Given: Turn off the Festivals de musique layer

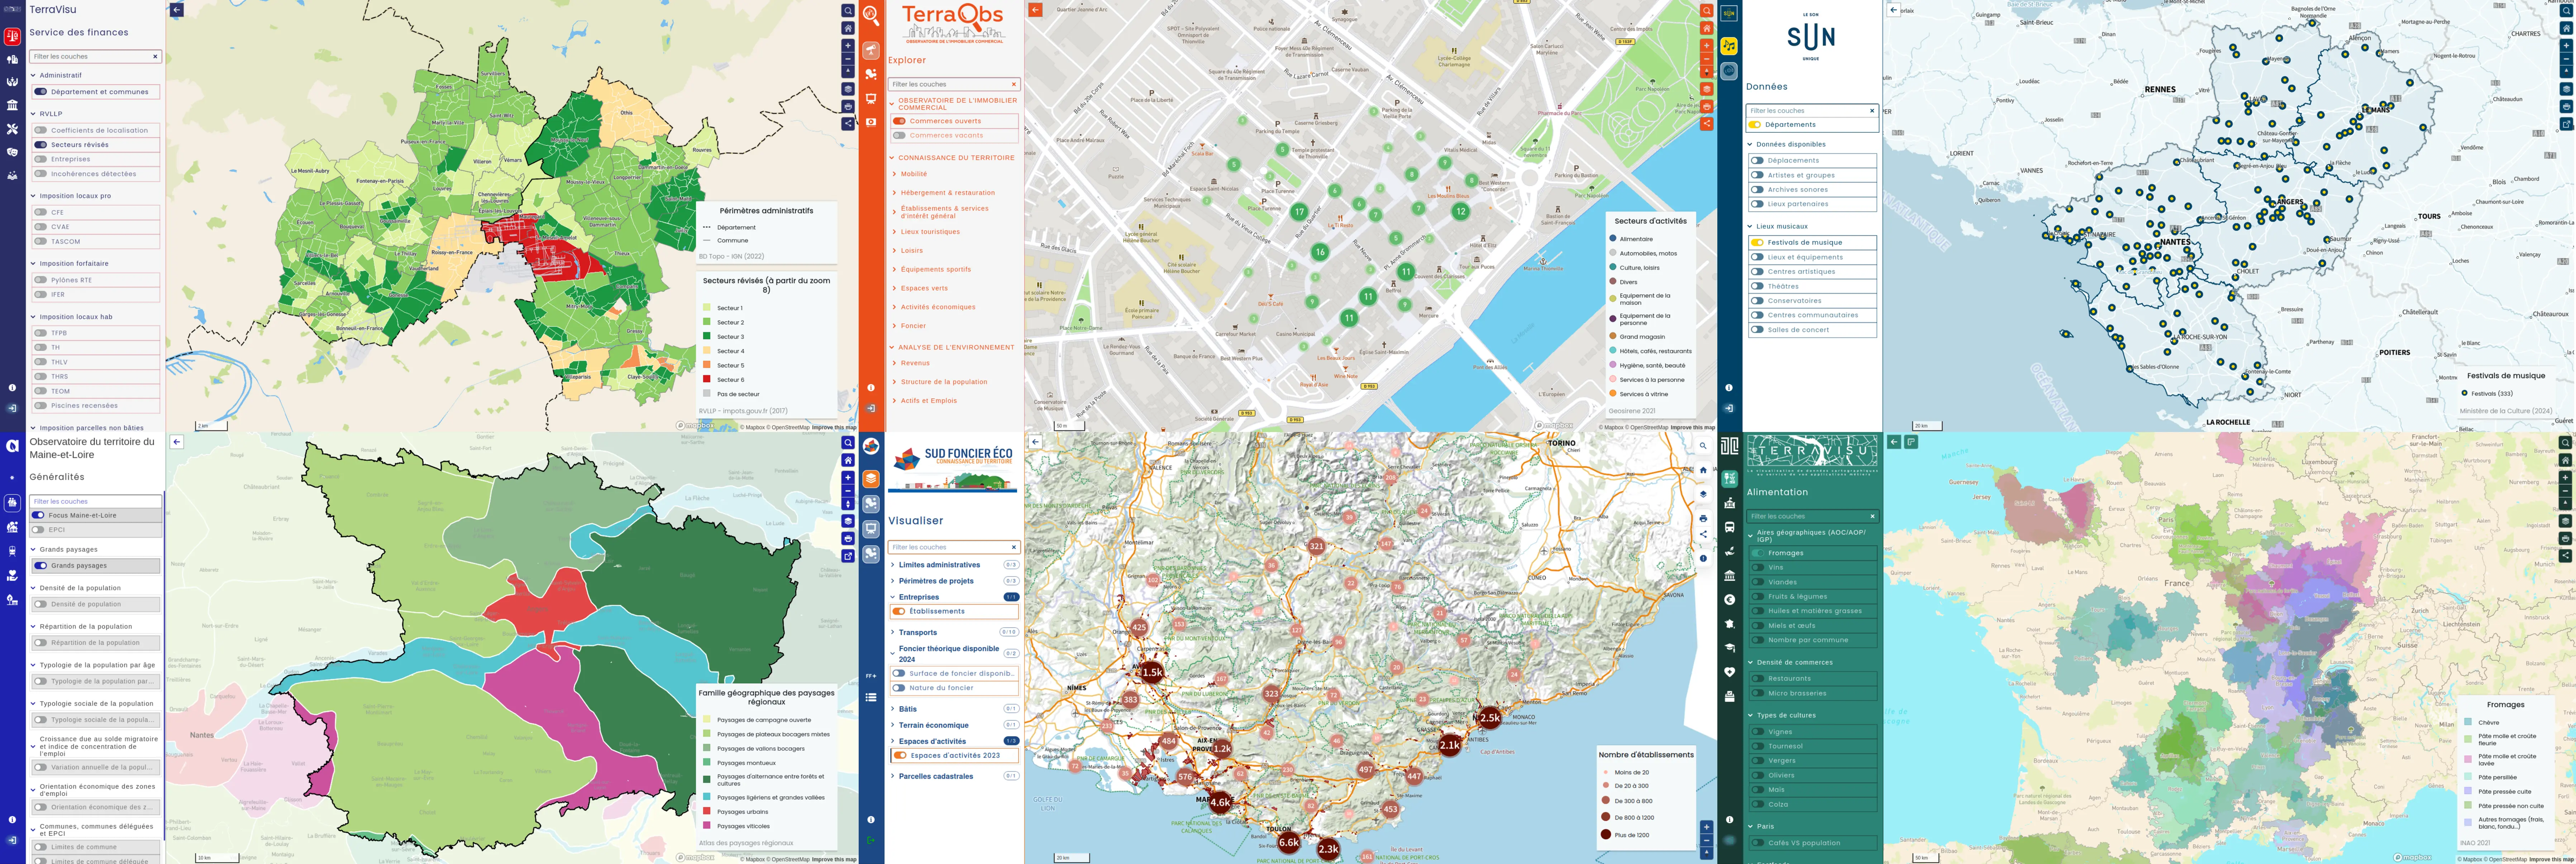Looking at the screenshot, I should pos(1757,243).
